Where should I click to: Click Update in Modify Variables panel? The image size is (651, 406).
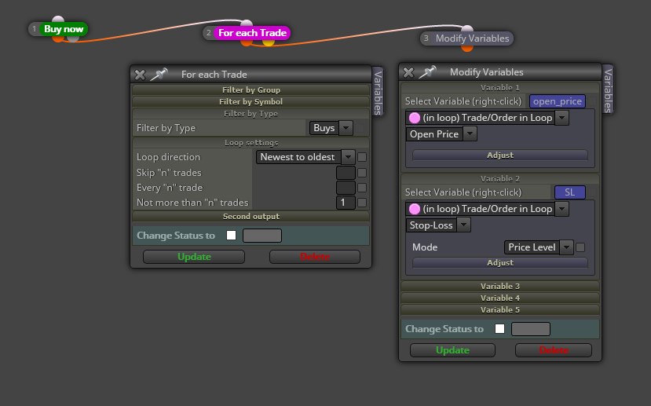[x=452, y=350]
